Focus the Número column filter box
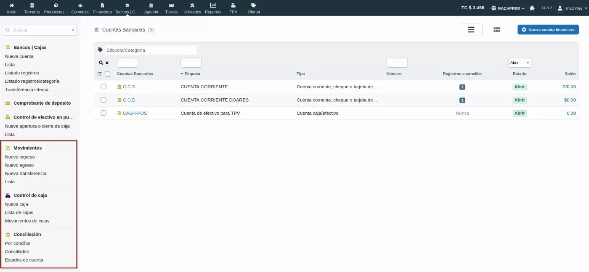Screen dimensions: 589x272 (397, 63)
